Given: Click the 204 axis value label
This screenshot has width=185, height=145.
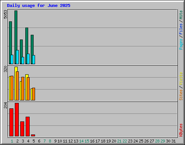Looking at the screenshot, I should pyautogui.click(x=5, y=105).
